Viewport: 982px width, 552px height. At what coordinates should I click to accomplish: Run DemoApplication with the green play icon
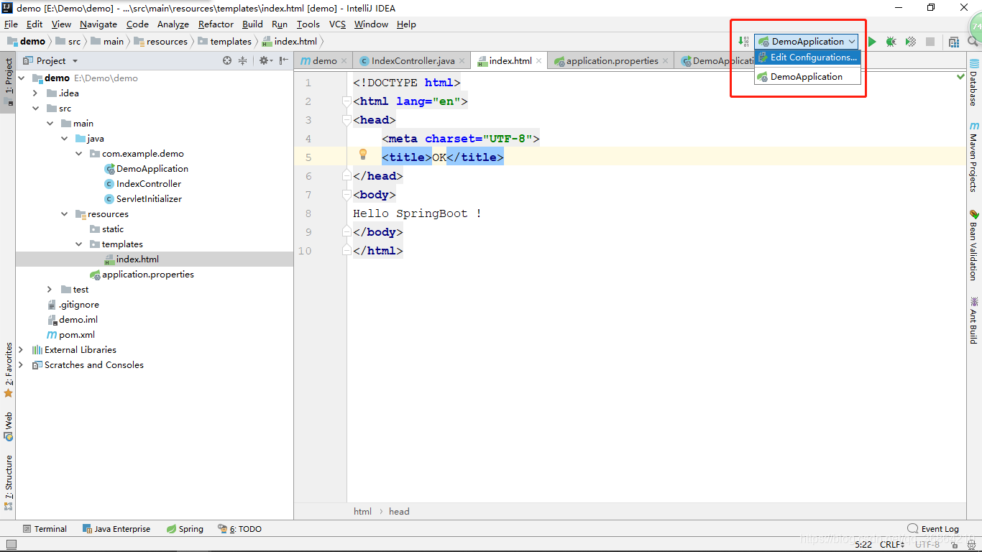872,42
